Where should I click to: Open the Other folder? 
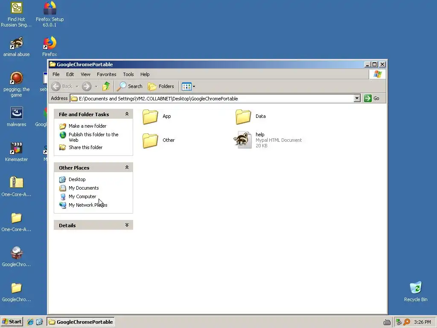pyautogui.click(x=158, y=140)
